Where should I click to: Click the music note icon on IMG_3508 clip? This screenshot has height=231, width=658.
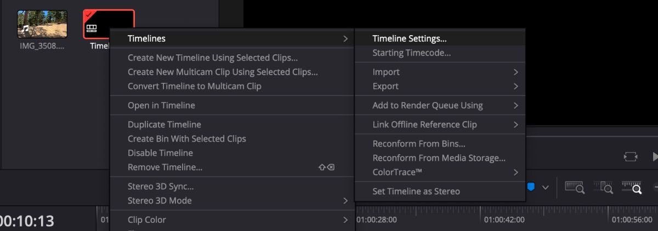(x=25, y=28)
